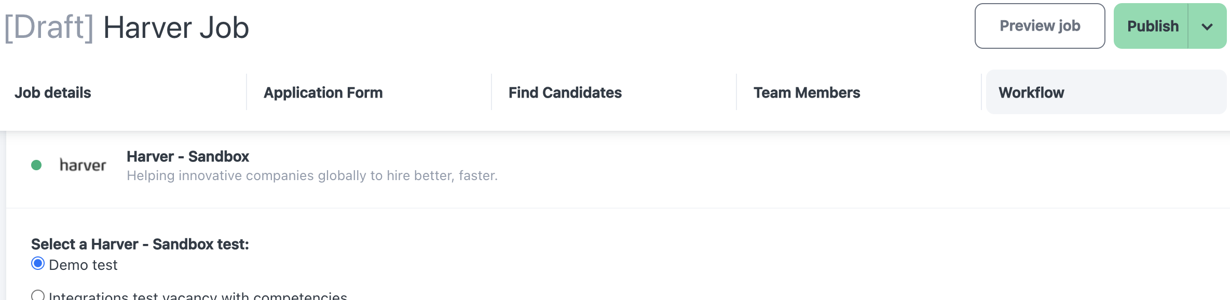This screenshot has width=1230, height=300.
Task: Choose the Integrations test vacancy radio button
Action: tap(38, 295)
